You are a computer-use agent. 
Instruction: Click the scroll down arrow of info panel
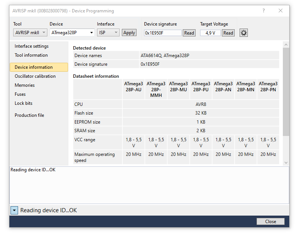pos(286,163)
